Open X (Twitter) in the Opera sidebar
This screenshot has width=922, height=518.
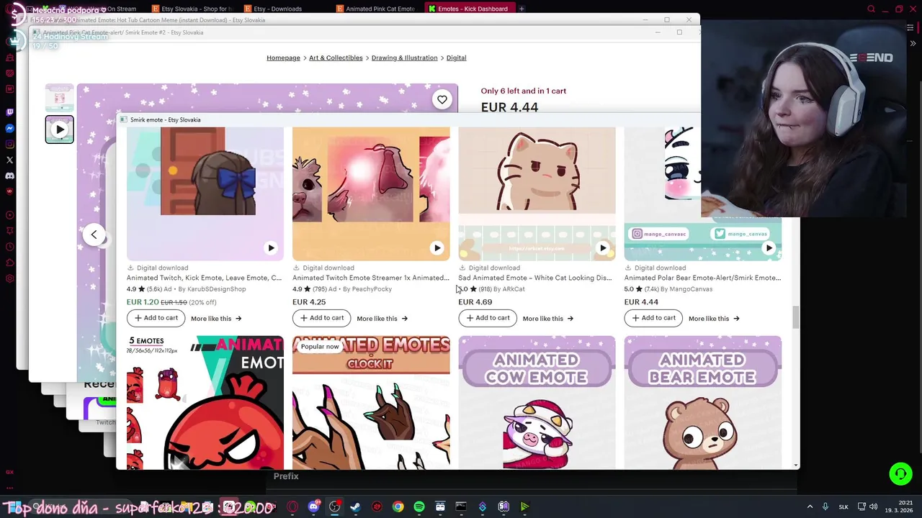9,160
